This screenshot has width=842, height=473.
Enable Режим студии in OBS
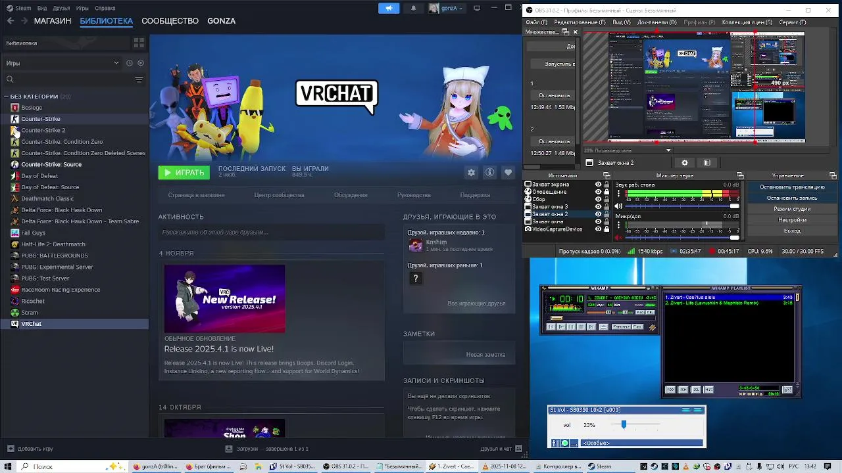pyautogui.click(x=792, y=209)
